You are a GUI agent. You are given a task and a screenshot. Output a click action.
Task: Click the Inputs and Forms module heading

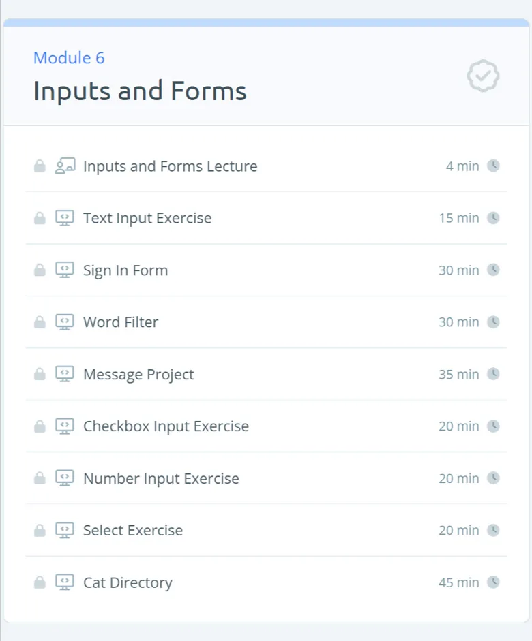point(140,91)
